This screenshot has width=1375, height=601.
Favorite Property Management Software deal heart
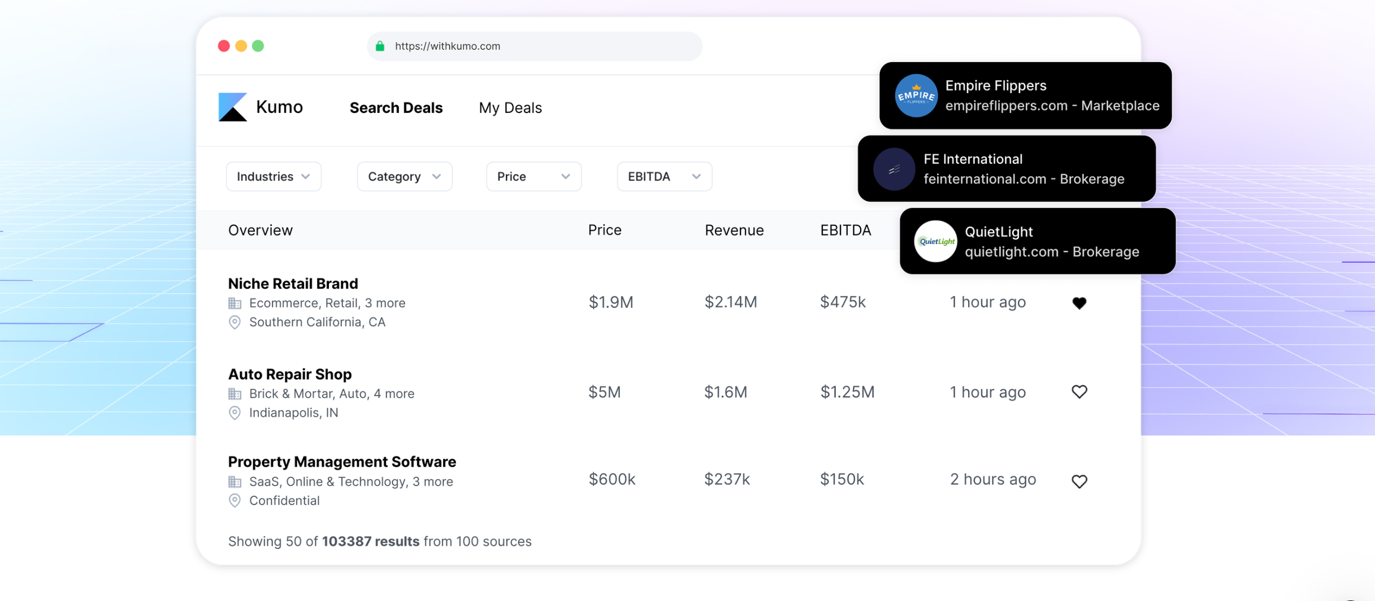[x=1079, y=481]
